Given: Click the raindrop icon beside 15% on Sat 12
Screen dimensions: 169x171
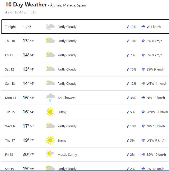Looking at the screenshot, I should coord(127,69).
